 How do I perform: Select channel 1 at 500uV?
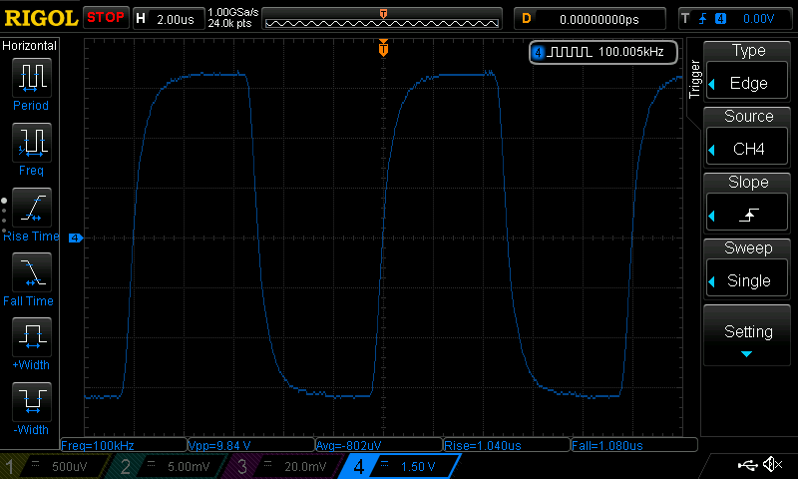point(54,466)
